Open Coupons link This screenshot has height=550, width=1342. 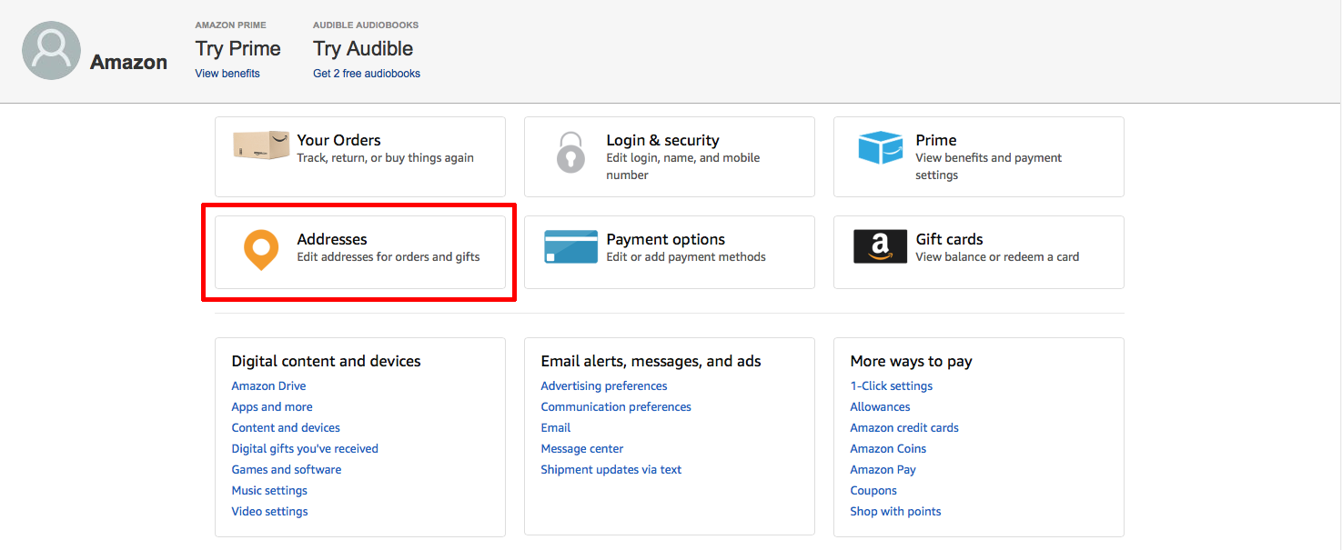[x=873, y=491]
